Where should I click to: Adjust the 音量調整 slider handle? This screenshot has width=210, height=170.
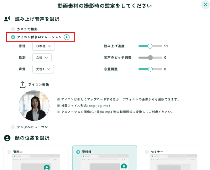(150, 69)
